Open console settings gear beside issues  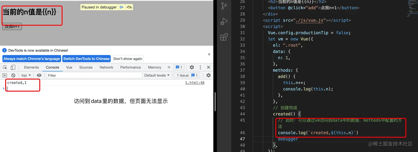pos(208,75)
